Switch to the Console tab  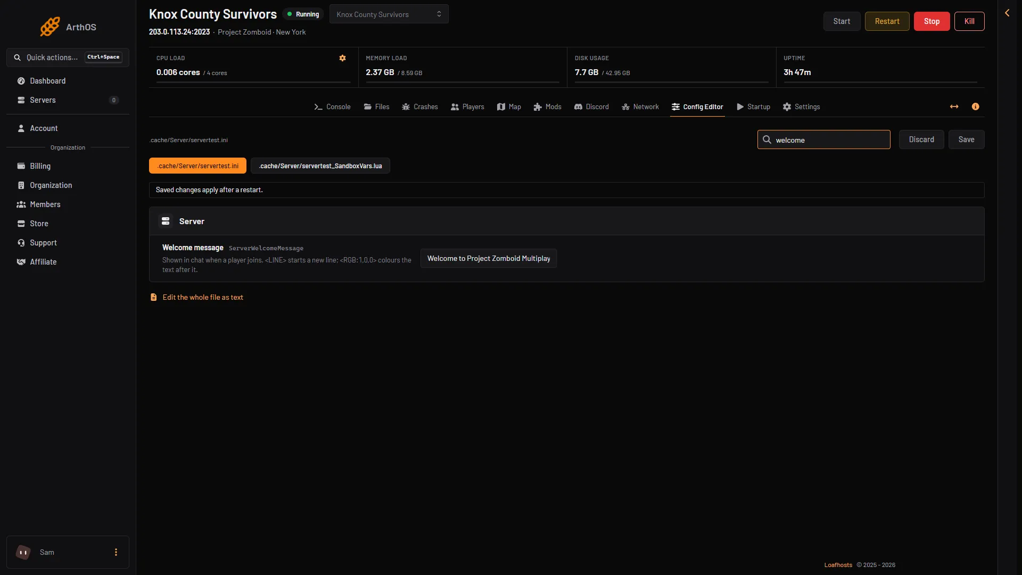pyautogui.click(x=332, y=106)
